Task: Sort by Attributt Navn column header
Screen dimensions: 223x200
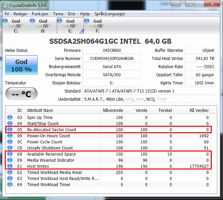Action: (63, 110)
